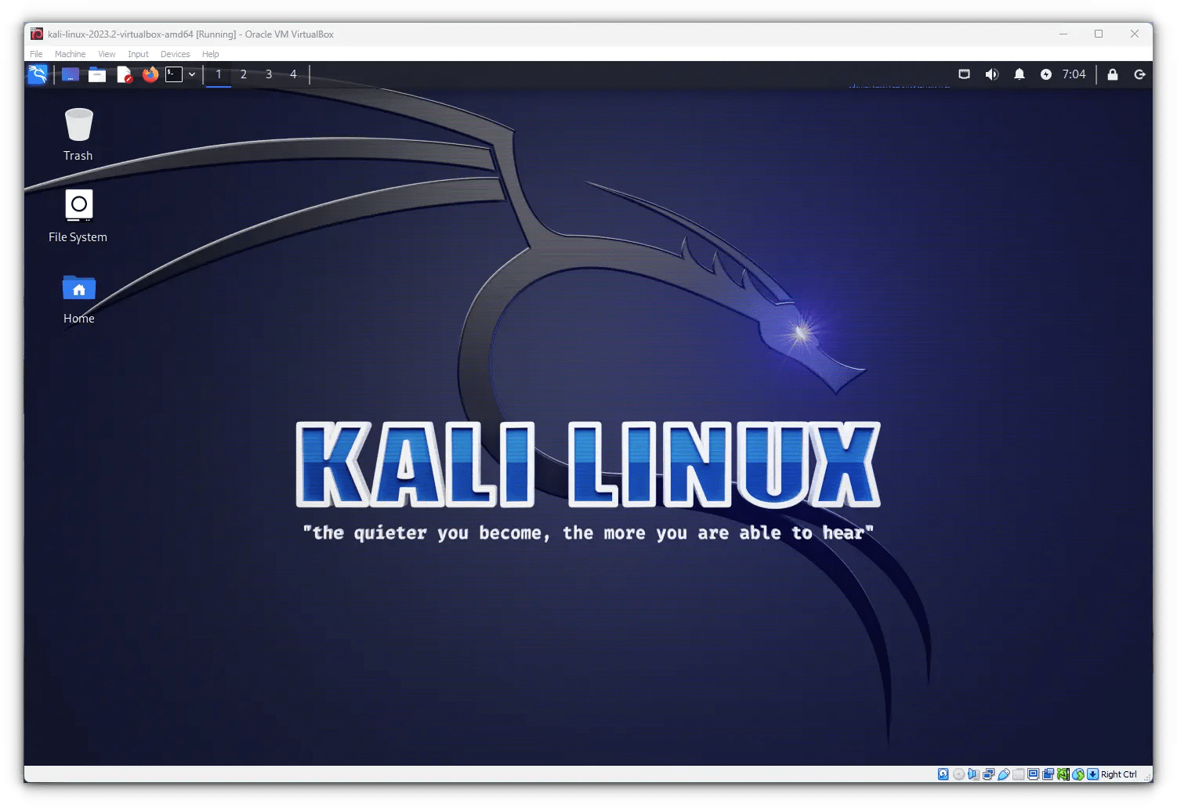The image size is (1177, 808).
Task: Open the power manager dropdown in the panel
Action: [1045, 74]
